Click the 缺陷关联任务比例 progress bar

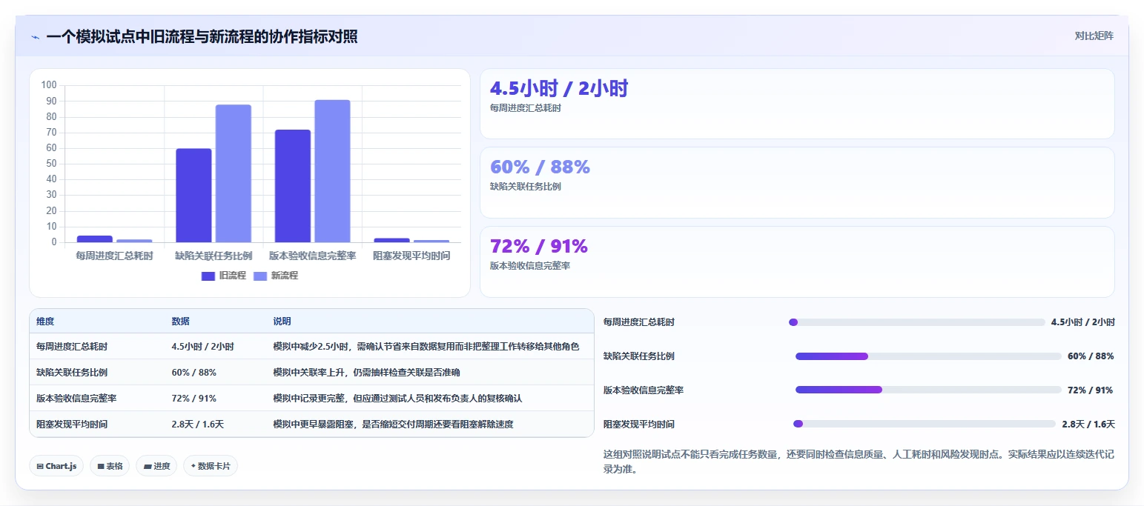[x=928, y=356]
